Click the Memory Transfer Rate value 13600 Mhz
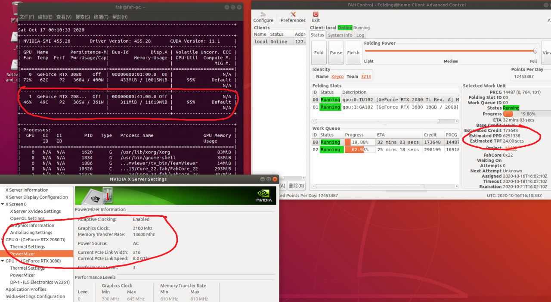551x302 pixels. 144,235
